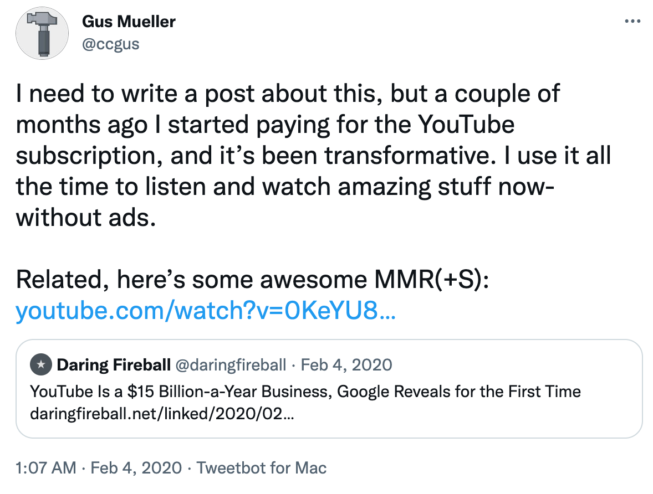The height and width of the screenshot is (494, 653).
Task: Open the @ccgus handle link
Action: pos(111,44)
